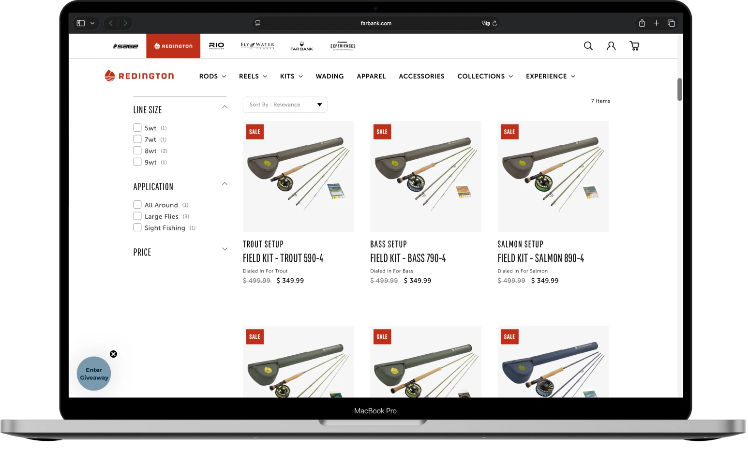Click 'Dialed In For Bass' text
The image size is (748, 453).
click(391, 271)
